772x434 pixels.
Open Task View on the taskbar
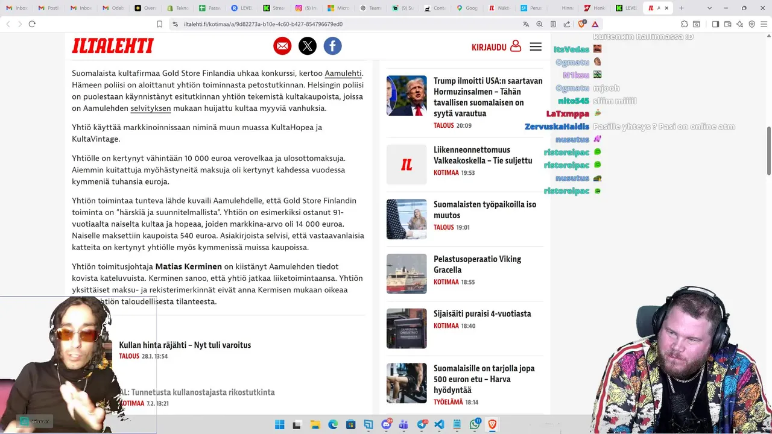click(x=297, y=424)
